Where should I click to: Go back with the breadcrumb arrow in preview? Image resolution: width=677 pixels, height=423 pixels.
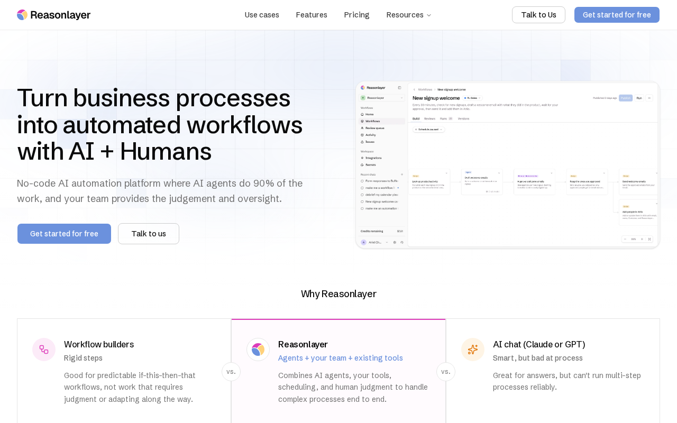pyautogui.click(x=414, y=89)
